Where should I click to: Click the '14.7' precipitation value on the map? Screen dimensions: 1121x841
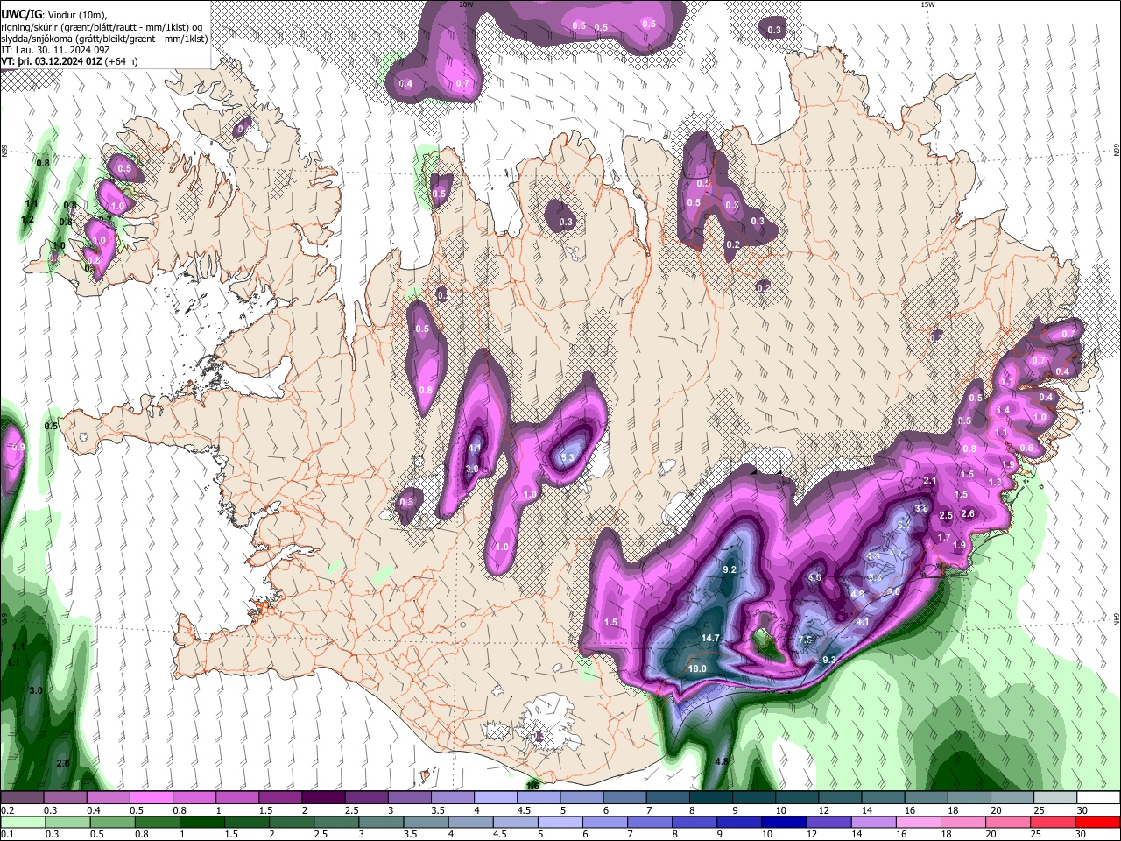click(x=710, y=639)
